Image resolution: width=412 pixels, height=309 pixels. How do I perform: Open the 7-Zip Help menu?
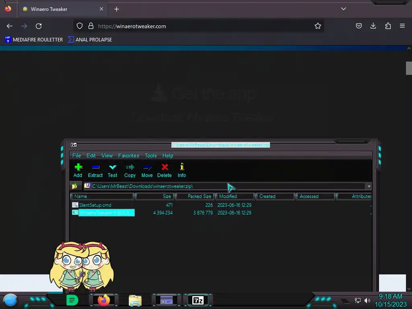pos(168,156)
